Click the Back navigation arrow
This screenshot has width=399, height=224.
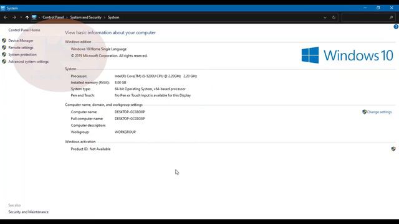tap(6, 17)
